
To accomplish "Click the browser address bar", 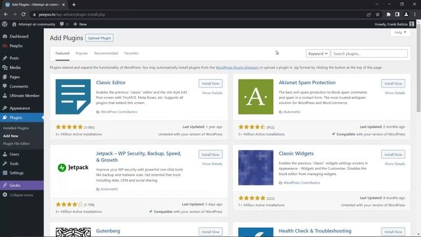I will coord(199,14).
